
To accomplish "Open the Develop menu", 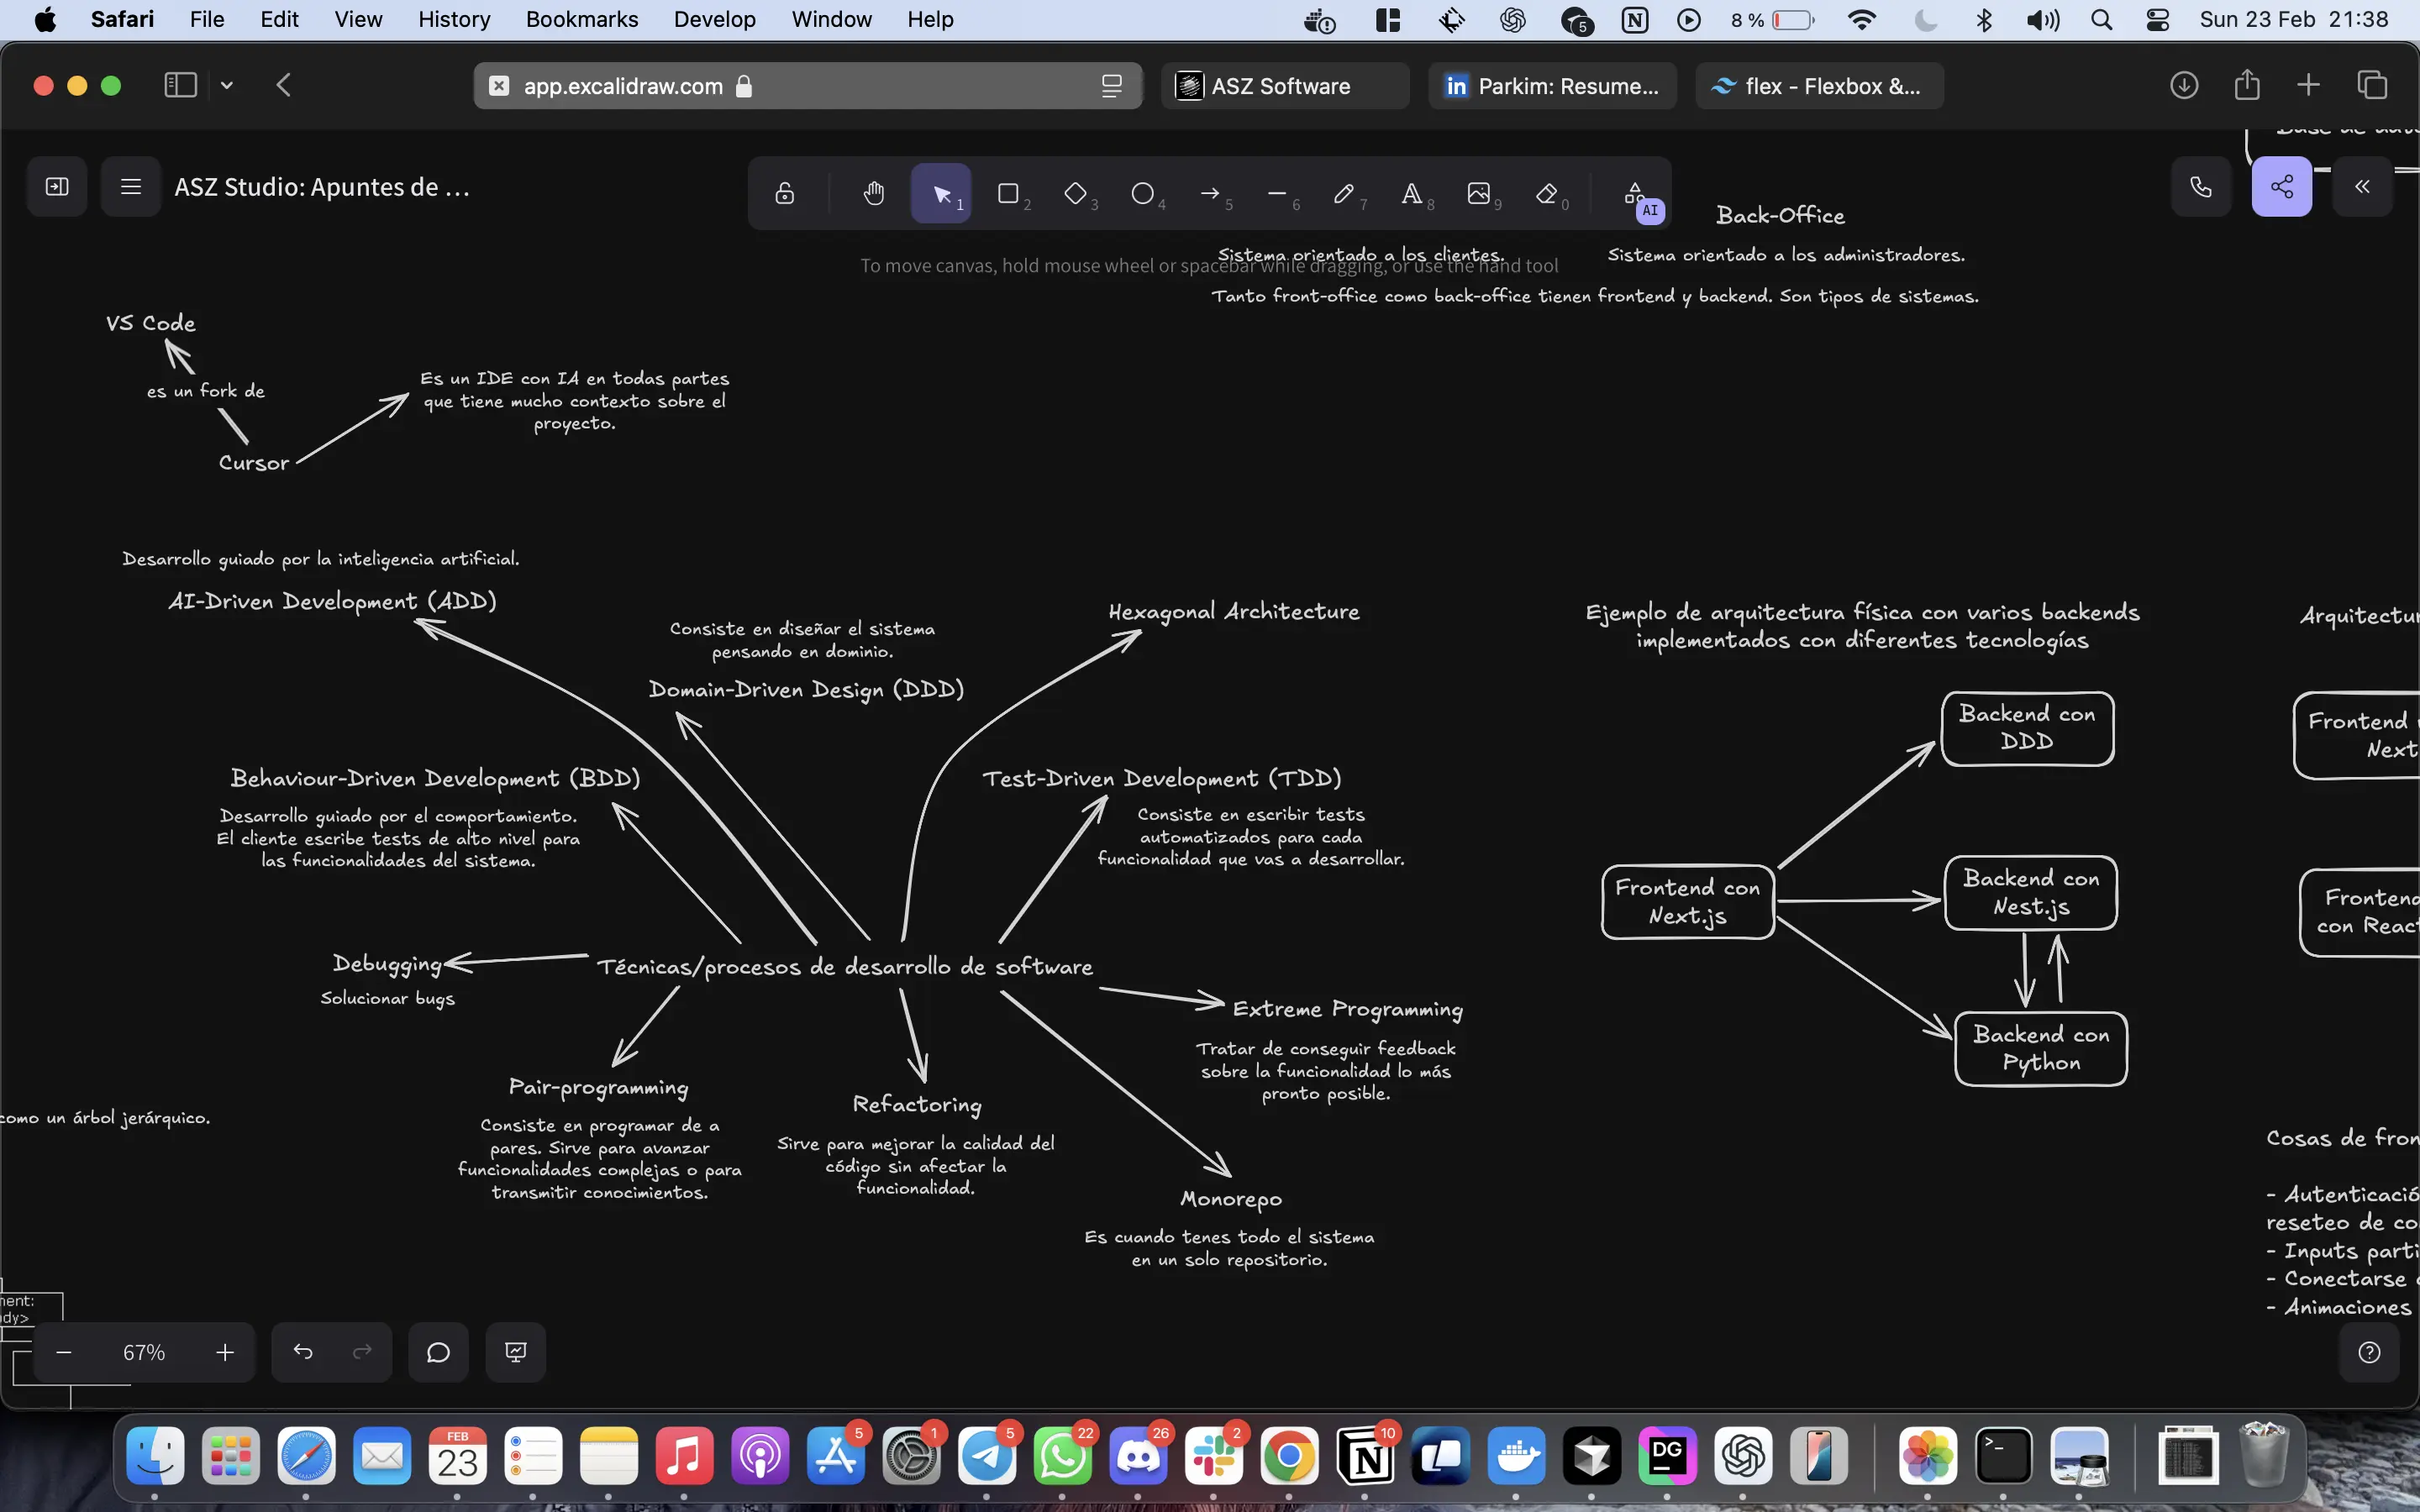I will click(x=715, y=19).
